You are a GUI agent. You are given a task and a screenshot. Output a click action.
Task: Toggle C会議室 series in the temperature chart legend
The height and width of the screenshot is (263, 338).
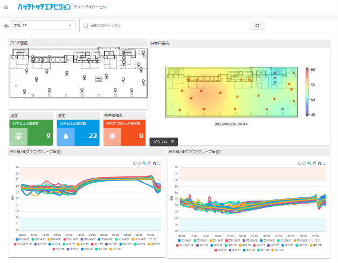tap(38, 239)
